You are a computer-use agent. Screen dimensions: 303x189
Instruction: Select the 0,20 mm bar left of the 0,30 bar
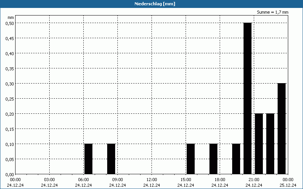(x=270, y=144)
